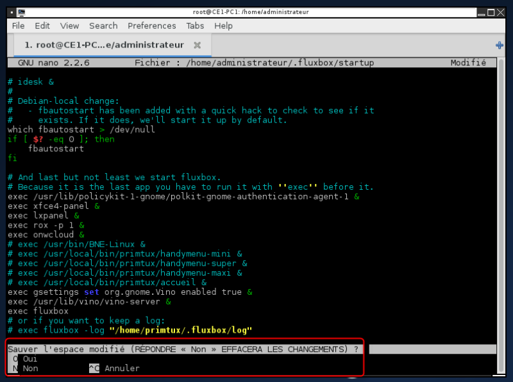Click the 'which fbautostart > /dev/null' line
Screen dimensions: 513x382
(81, 129)
